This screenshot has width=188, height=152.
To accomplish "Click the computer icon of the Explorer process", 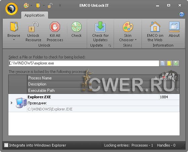I will (x=21, y=103).
